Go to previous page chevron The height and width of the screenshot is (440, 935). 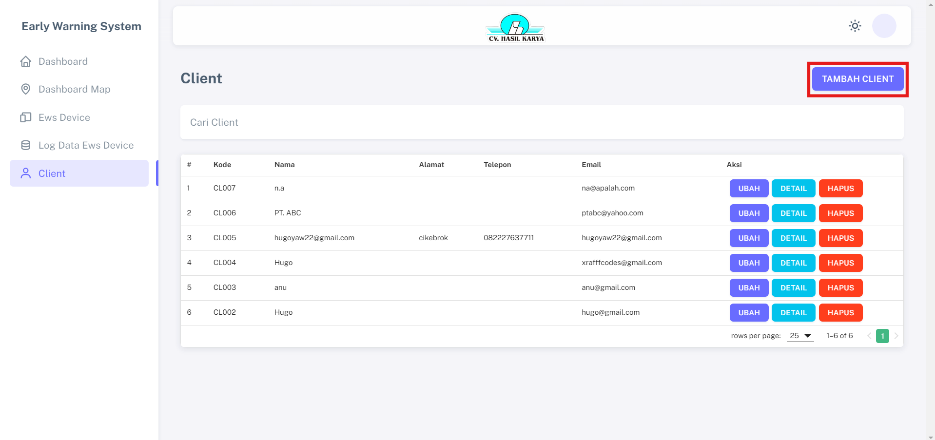(x=869, y=336)
